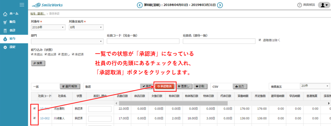Click the 選択/解除 bulk select button
Image resolution: width=331 pixels, height=126 pixels.
[70, 86]
